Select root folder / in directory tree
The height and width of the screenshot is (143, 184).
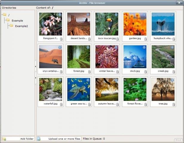click(6, 15)
